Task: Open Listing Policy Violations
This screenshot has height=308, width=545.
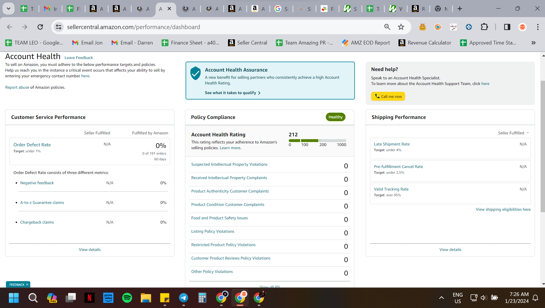Action: pos(213,231)
